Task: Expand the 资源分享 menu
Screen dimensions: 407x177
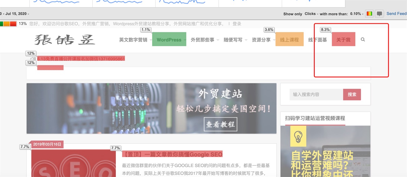Action: click(263, 40)
